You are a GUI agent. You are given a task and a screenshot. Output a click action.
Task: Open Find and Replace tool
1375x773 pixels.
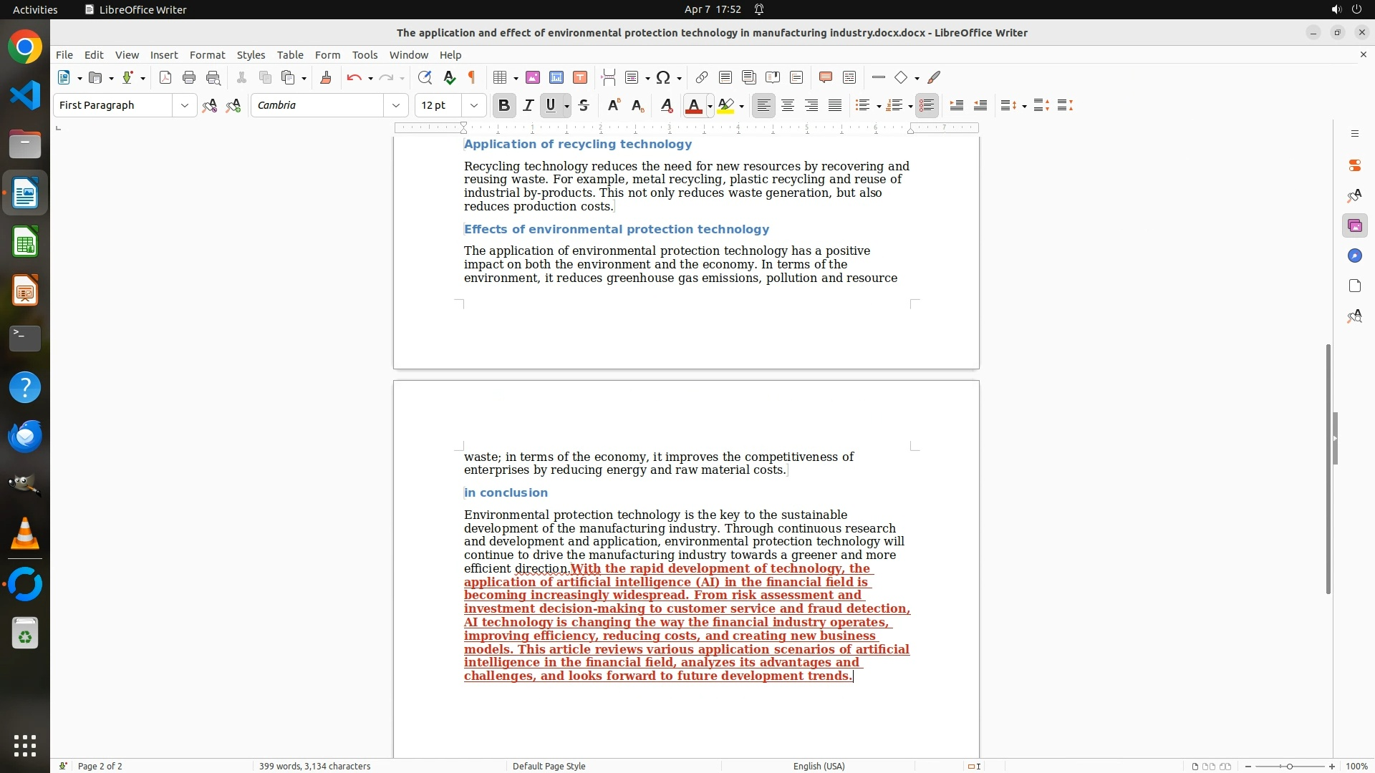point(425,78)
